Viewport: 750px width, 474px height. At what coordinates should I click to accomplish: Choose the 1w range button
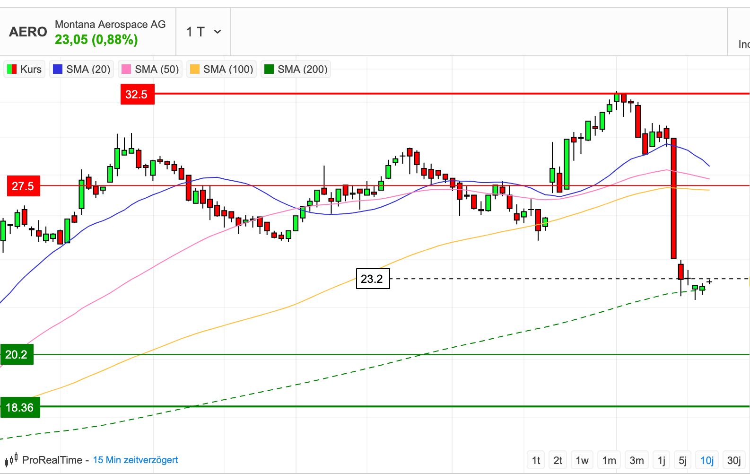(x=582, y=460)
